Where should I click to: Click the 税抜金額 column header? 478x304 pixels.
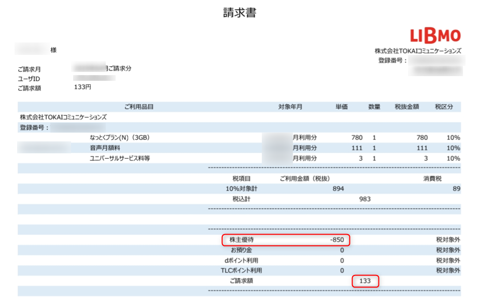coord(407,107)
